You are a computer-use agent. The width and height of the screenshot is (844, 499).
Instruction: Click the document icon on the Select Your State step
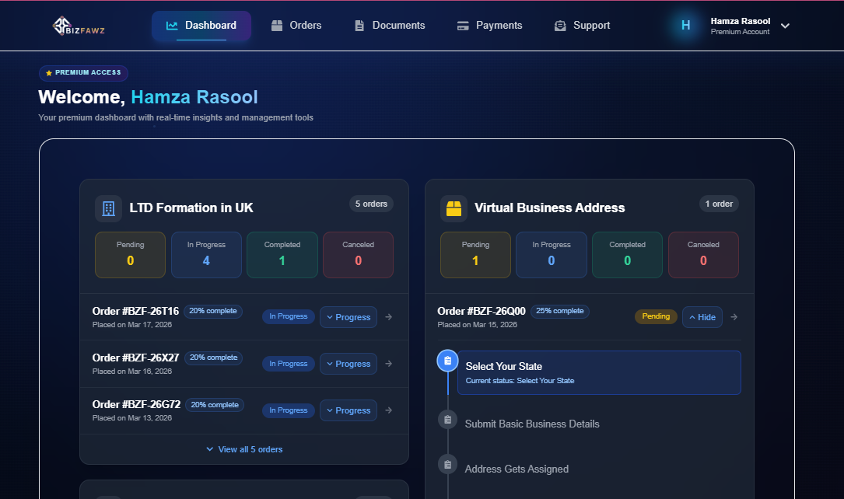pos(447,360)
